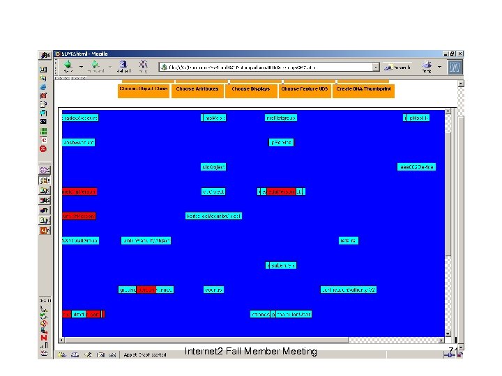Open the Back history dropdown arrow
The height and width of the screenshot is (376, 502).
tap(81, 67)
